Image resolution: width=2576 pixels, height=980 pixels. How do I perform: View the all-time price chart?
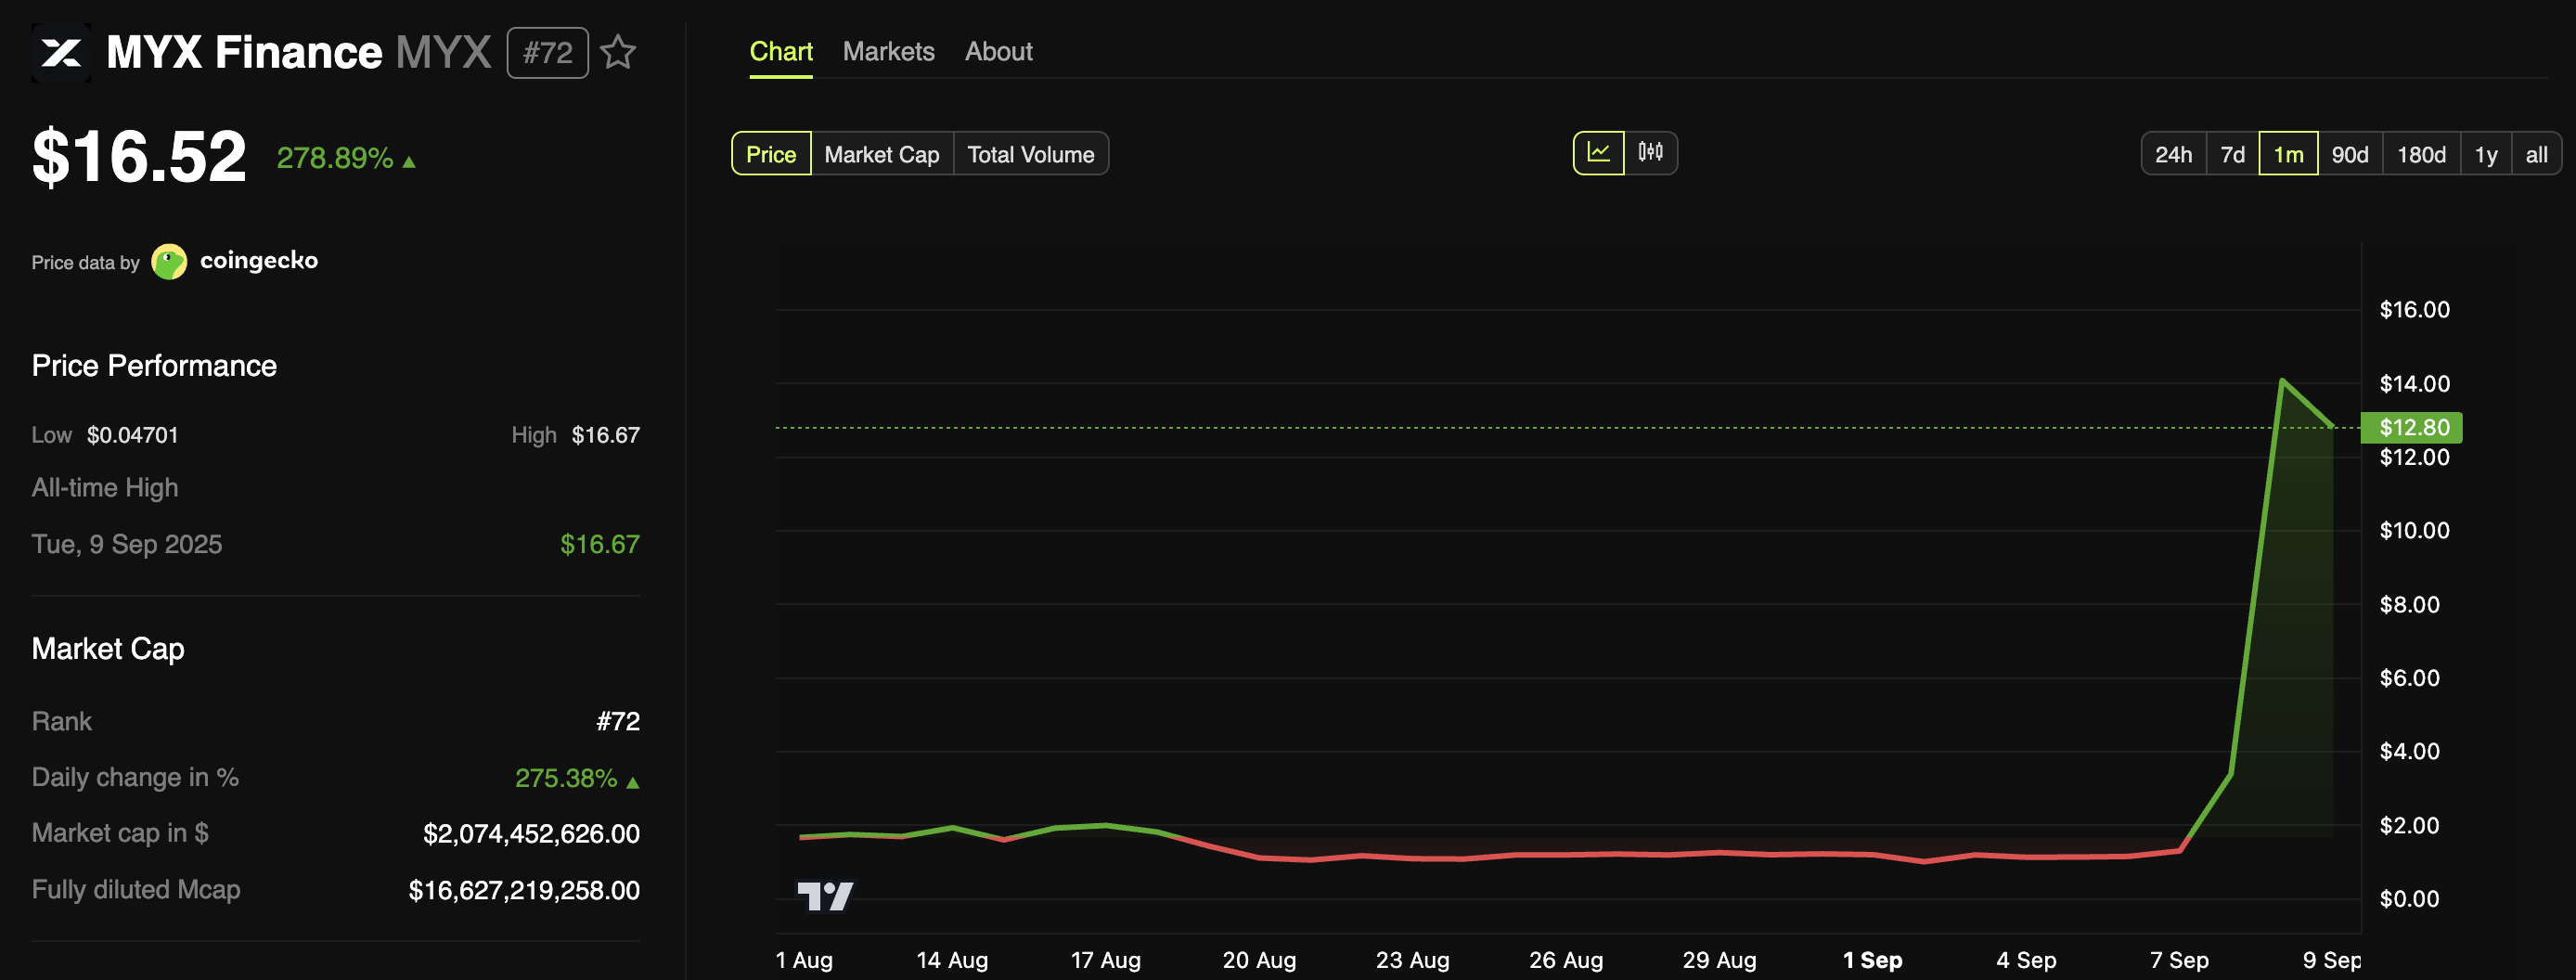point(2537,153)
